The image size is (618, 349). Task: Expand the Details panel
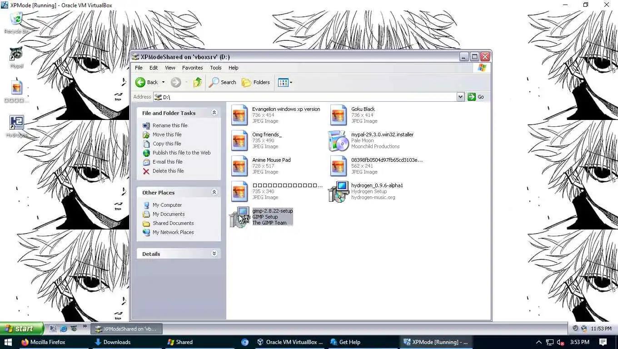214,254
